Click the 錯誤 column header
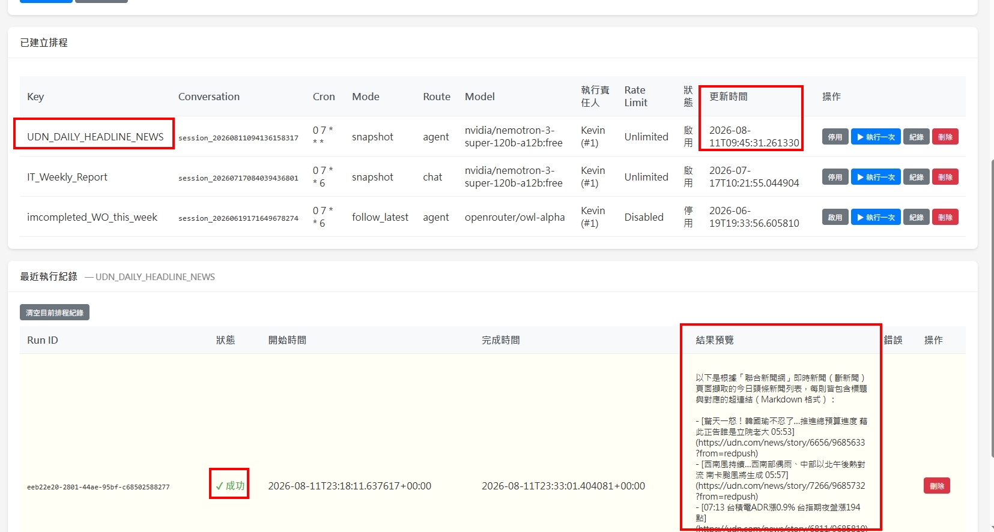Viewport: 994px width, 532px height. (x=893, y=340)
